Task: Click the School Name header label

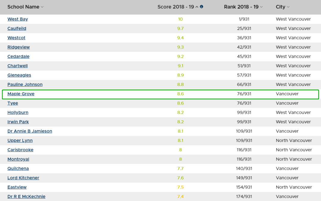Action: tap(23, 7)
